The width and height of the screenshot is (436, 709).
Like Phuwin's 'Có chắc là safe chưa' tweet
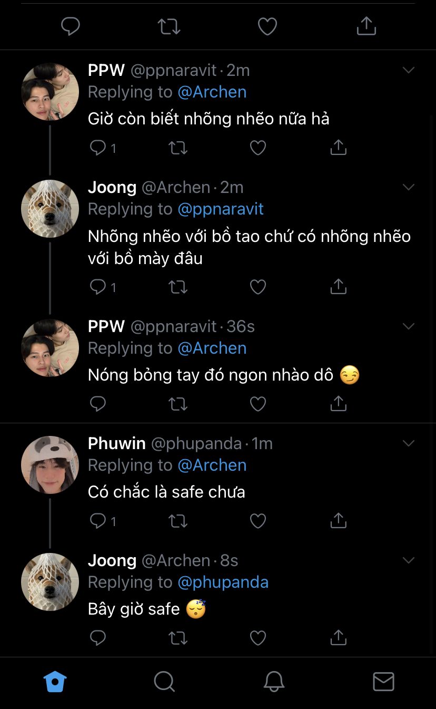point(257,521)
